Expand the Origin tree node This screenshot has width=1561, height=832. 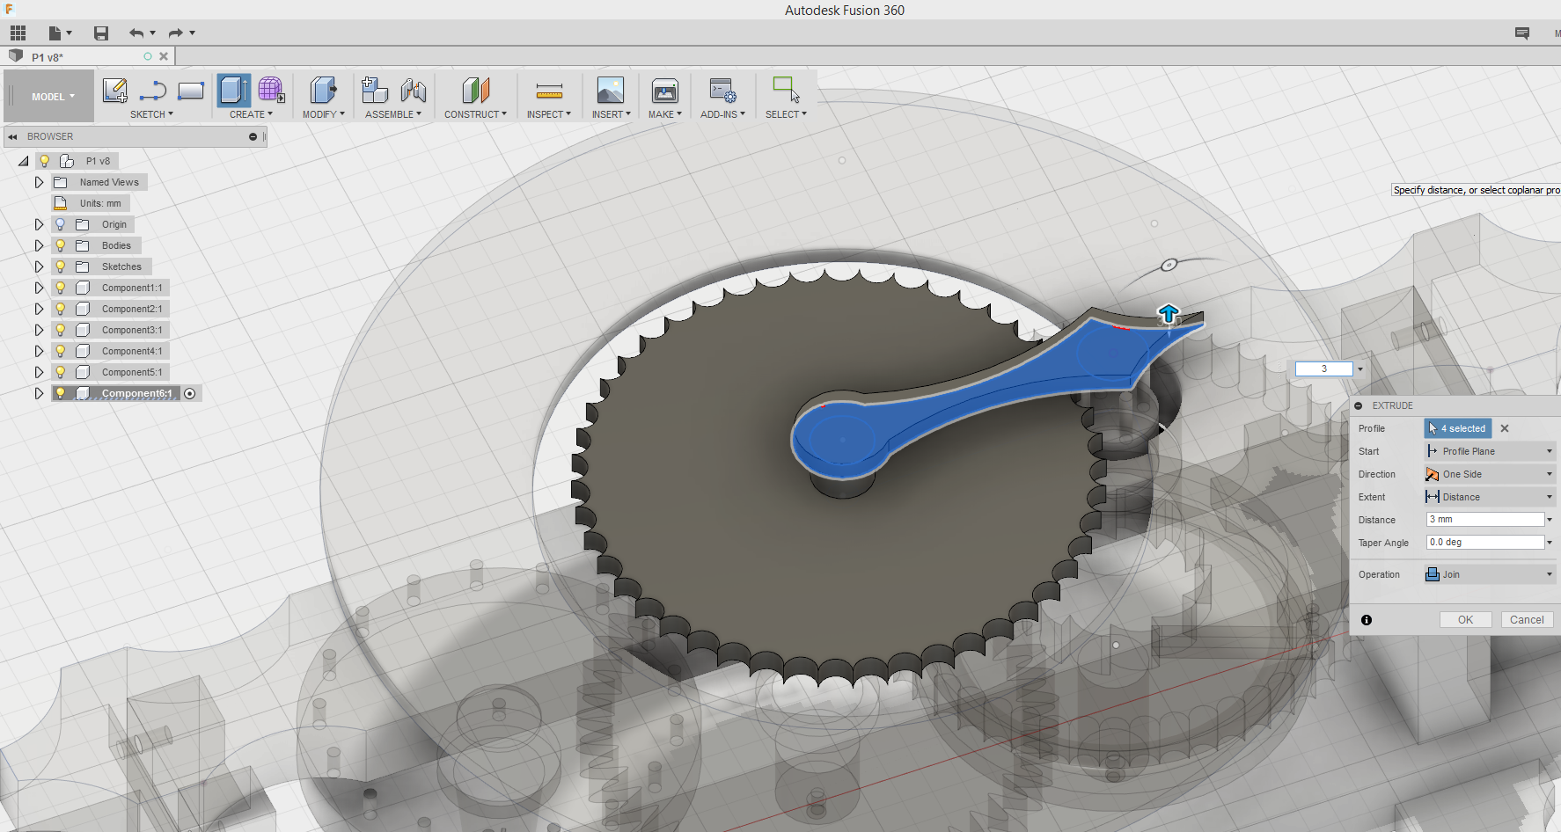pos(39,224)
